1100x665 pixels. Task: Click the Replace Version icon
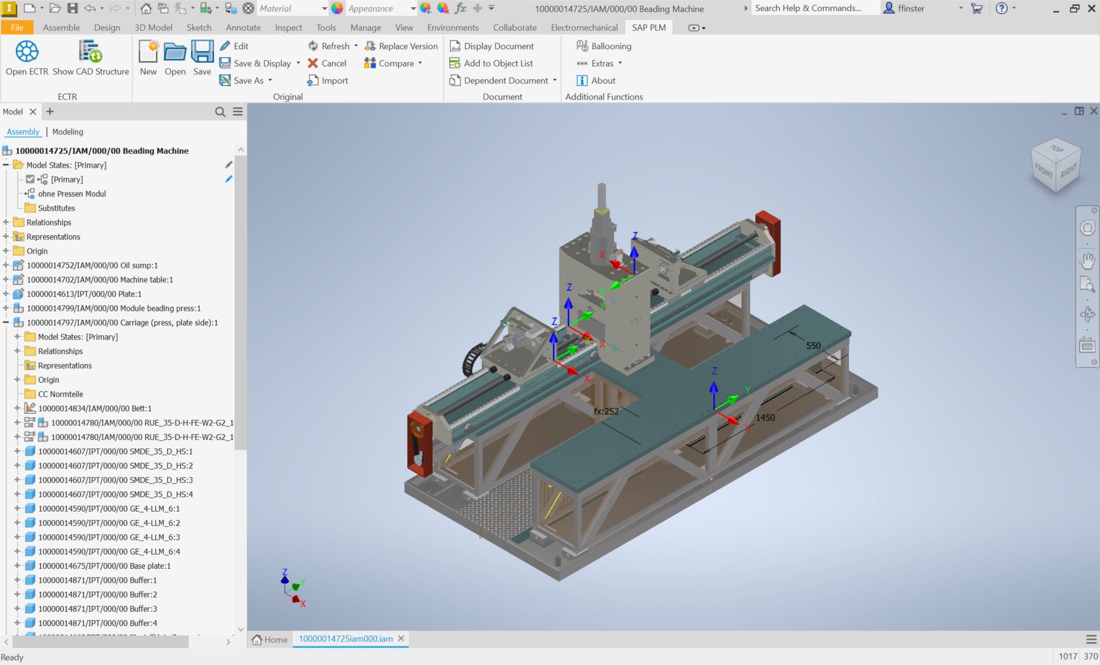click(370, 46)
